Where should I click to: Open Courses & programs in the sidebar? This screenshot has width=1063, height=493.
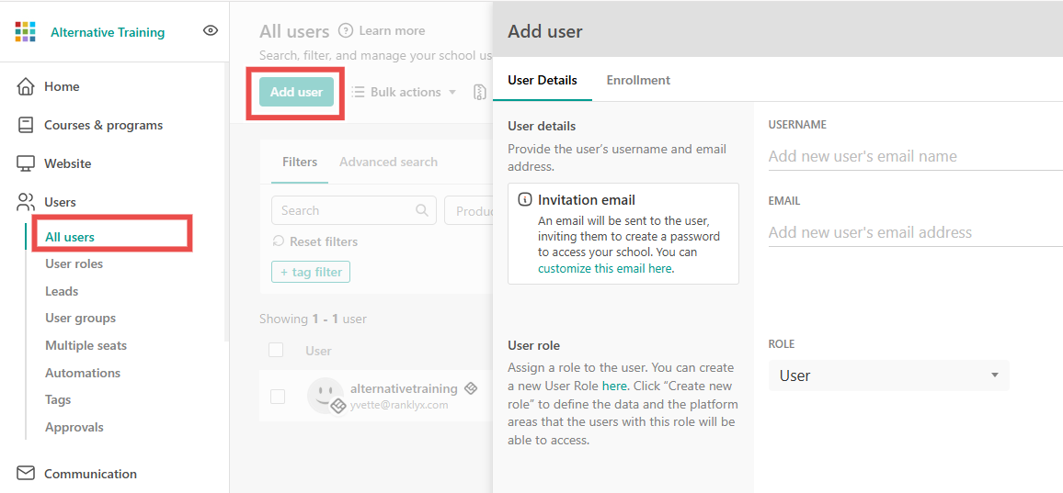click(x=103, y=125)
